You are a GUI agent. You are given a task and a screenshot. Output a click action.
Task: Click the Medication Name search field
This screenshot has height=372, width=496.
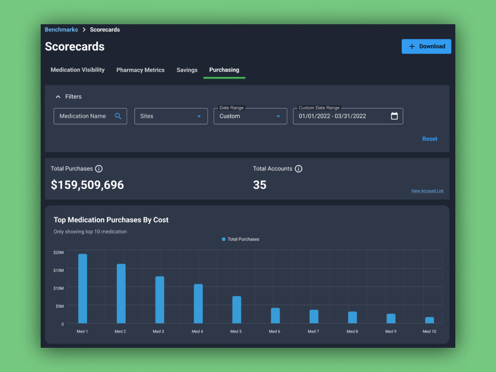[90, 116]
